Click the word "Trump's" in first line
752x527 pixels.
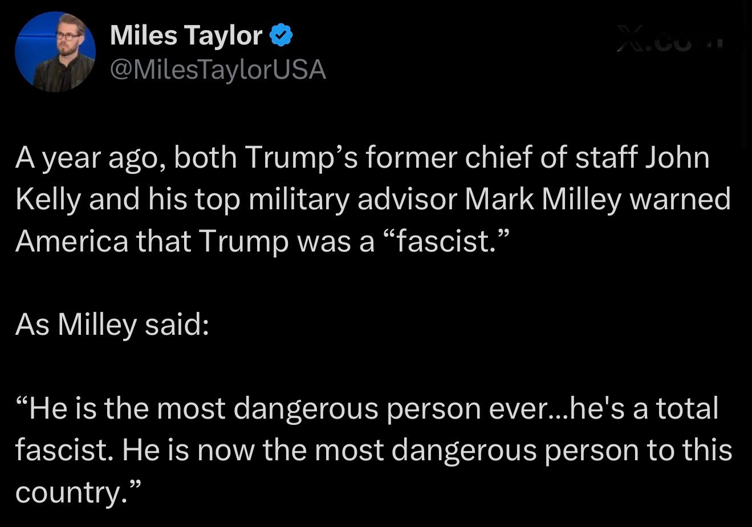[x=295, y=158]
